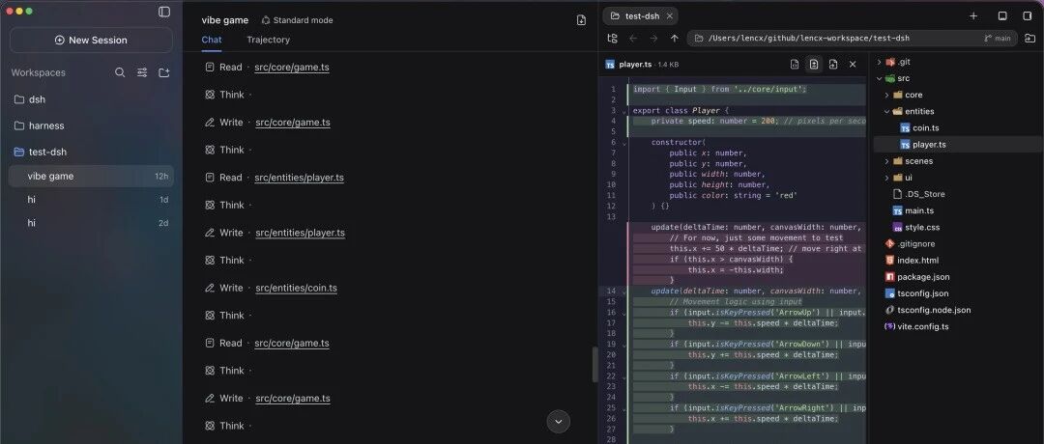
Task: Collapse the test-dsh workspace
Action: [x=91, y=152]
